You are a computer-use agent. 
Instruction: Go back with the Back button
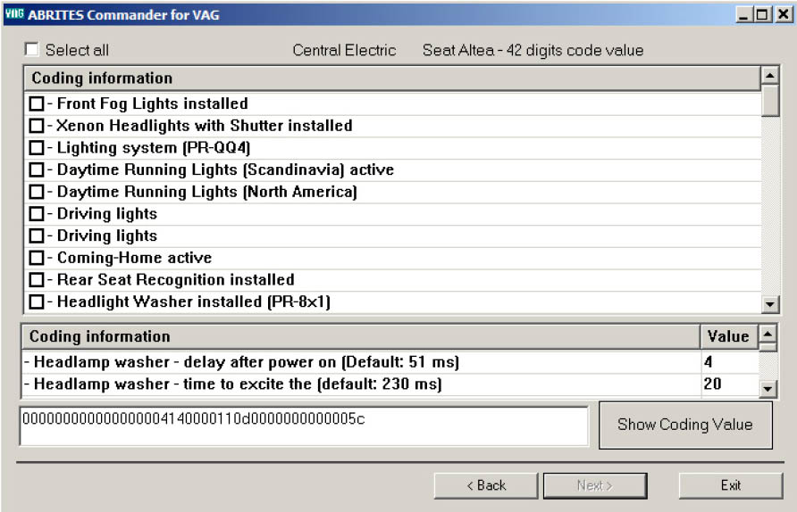pyautogui.click(x=486, y=485)
